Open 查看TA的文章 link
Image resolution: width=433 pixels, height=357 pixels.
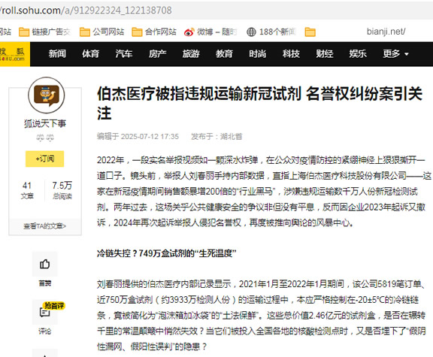[45, 226]
